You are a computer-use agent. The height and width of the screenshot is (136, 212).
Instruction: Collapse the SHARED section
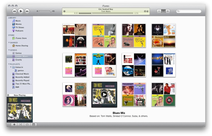(9, 43)
